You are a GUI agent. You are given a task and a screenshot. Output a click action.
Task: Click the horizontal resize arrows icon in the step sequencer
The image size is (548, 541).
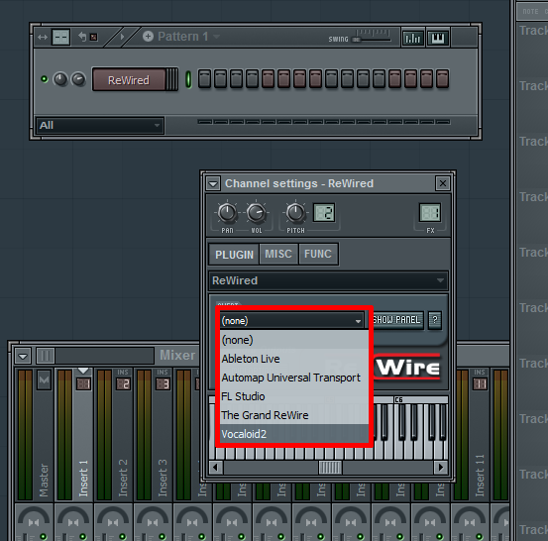pos(43,37)
